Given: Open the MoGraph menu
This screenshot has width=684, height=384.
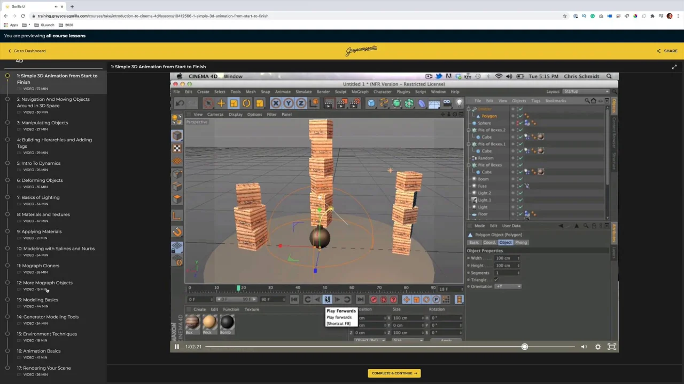Looking at the screenshot, I should (360, 92).
